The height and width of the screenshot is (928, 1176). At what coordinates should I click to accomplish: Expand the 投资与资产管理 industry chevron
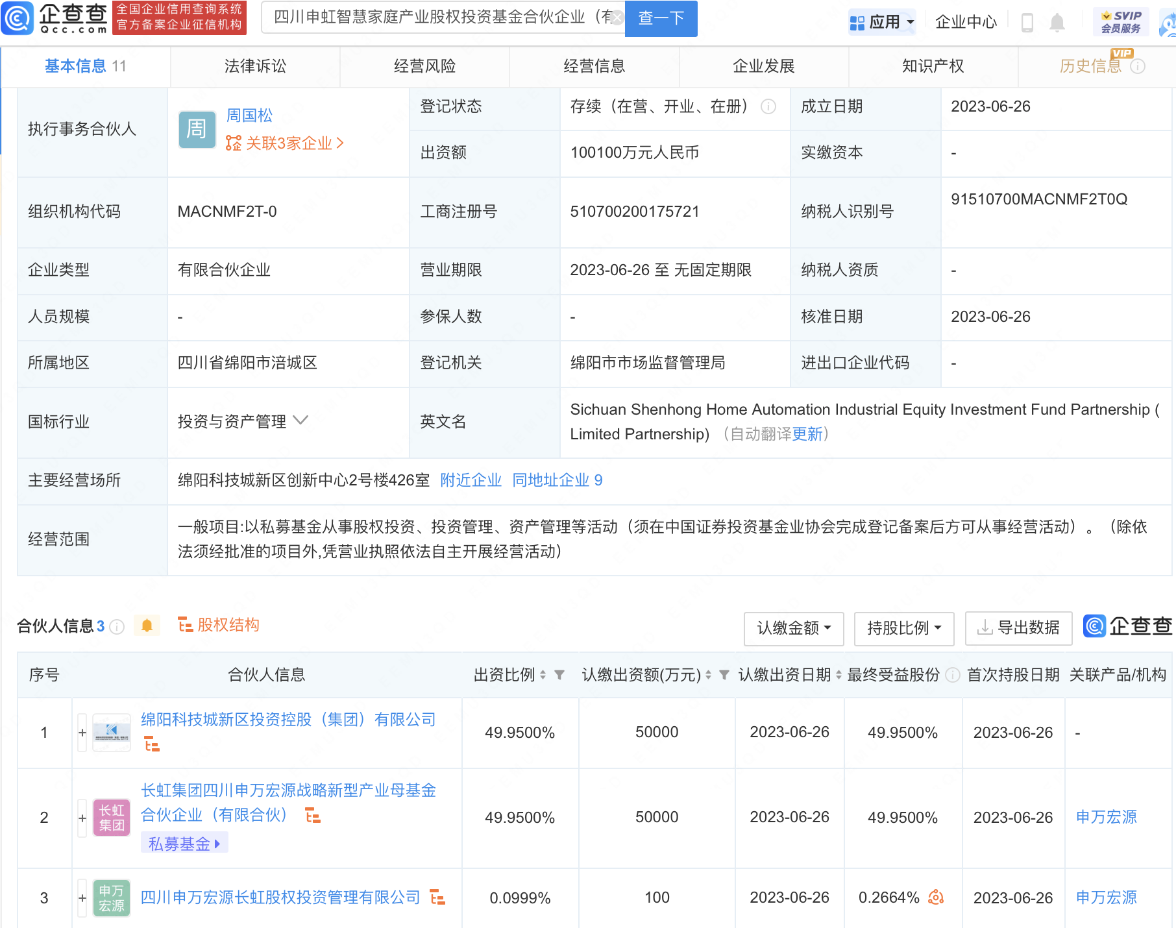[300, 421]
